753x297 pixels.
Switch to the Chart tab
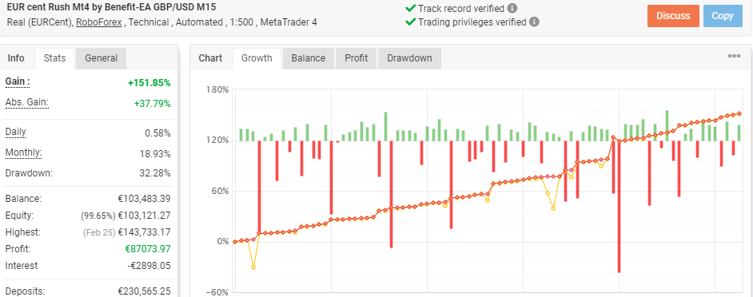point(210,58)
